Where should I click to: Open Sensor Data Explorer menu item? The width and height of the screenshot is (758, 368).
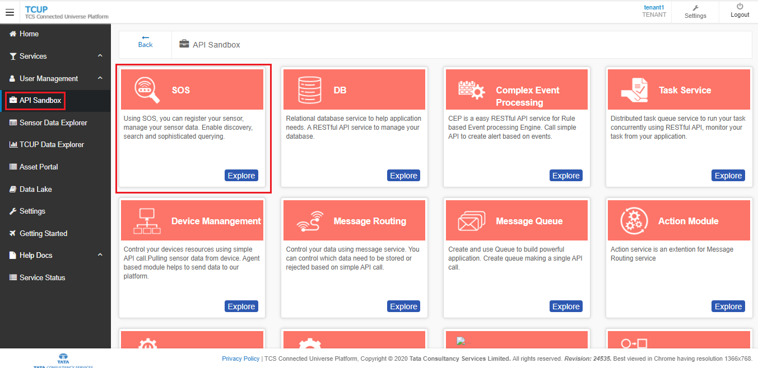click(x=55, y=122)
